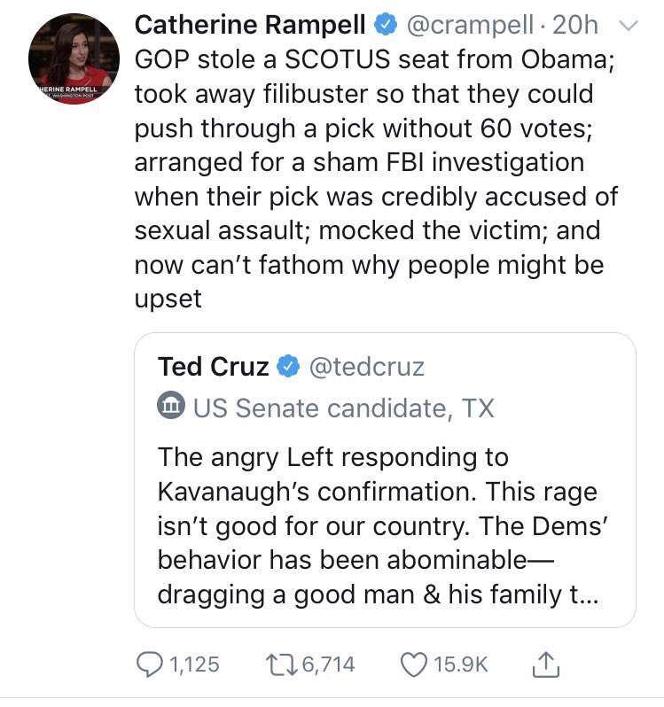Viewport: 664px width, 707px height.
Task: Click Ted Cruz's blue verified badge
Action: [x=288, y=366]
